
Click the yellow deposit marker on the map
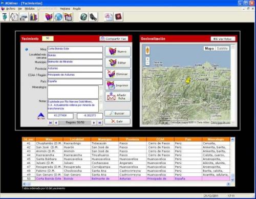pos(188,80)
